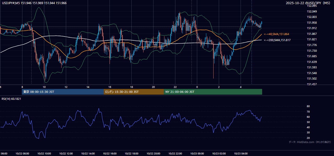This screenshot has height=156, width=334.
Task: Click the 10/22 18:00 date axis label
Action: 131,154
